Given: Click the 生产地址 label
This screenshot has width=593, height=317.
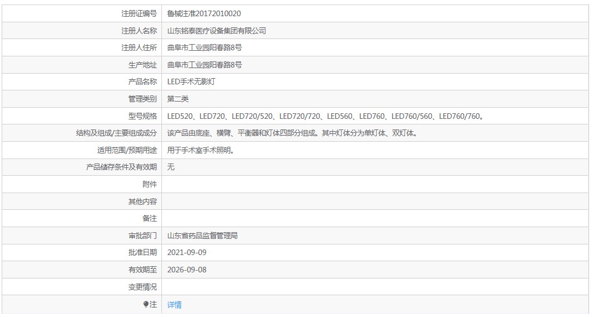Looking at the screenshot, I should [142, 65].
